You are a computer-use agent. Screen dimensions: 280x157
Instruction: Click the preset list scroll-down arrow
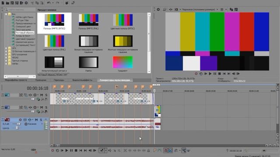click(x=149, y=72)
